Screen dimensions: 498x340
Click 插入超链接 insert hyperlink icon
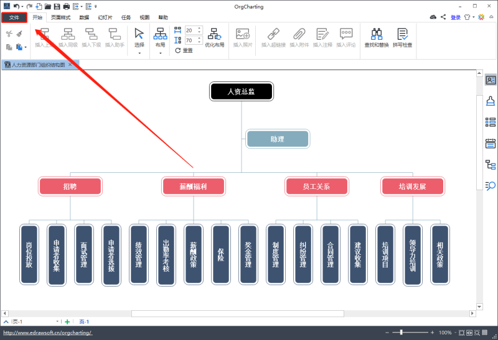point(273,37)
